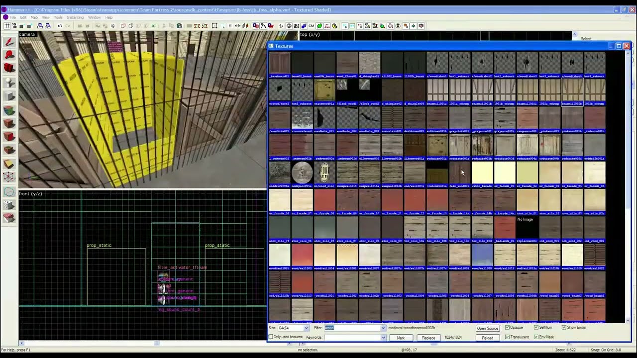Click the Undo toolbar icon
637x358 pixels.
pos(60,26)
